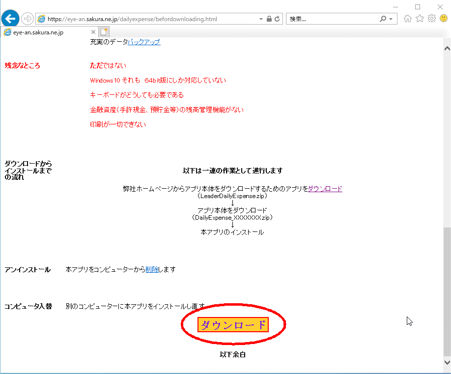Minimize the browser window
The width and height of the screenshot is (451, 374).
pos(395,6)
